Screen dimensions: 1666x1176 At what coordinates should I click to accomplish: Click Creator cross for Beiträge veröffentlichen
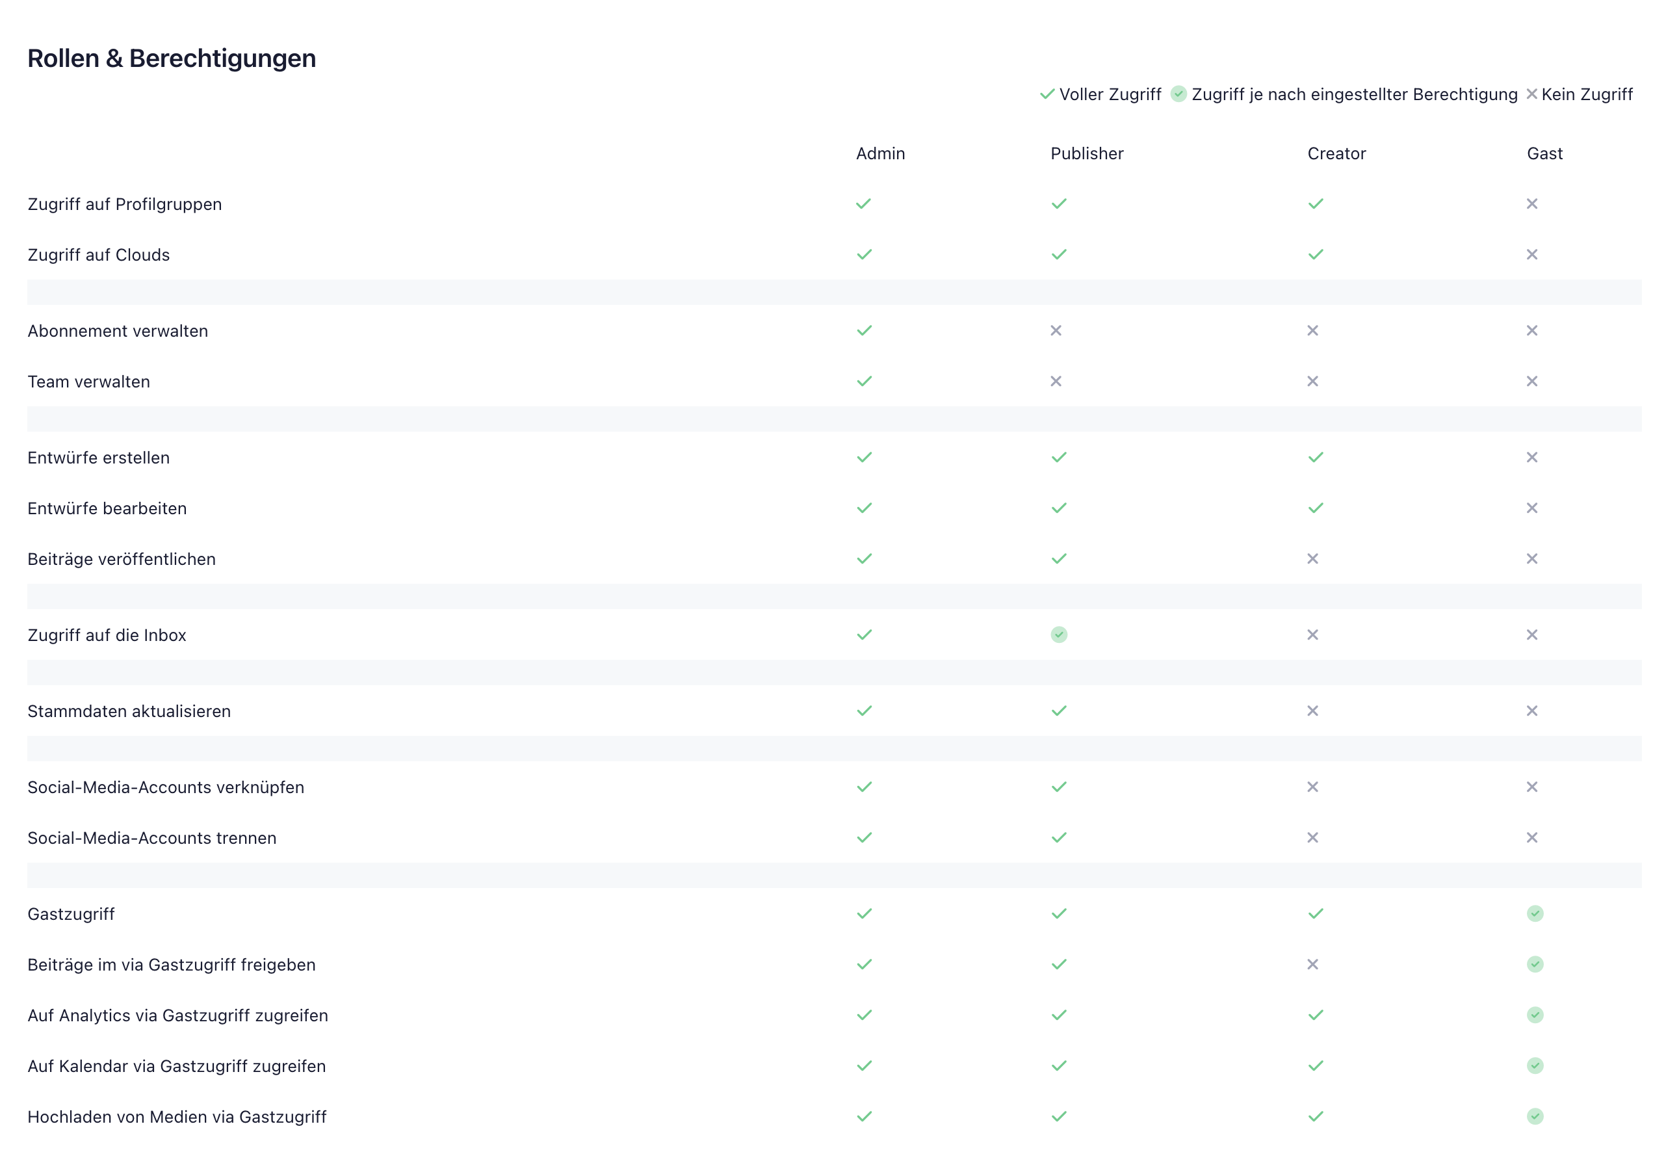click(1312, 558)
